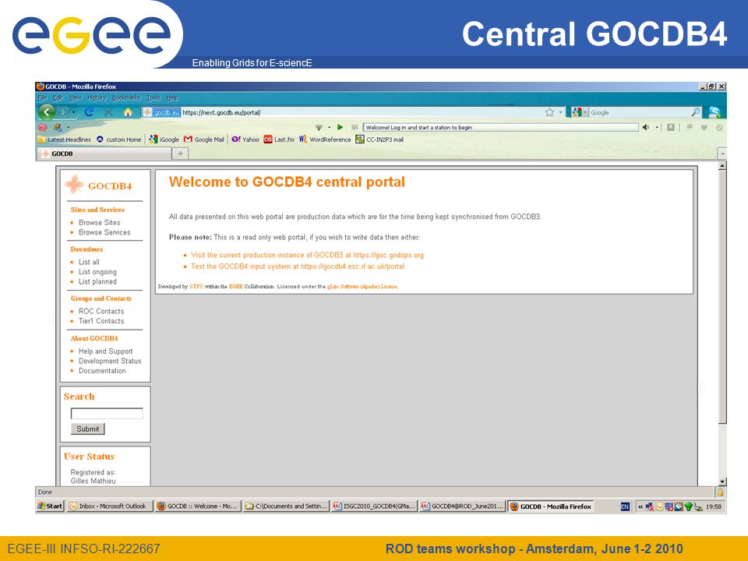Toggle the radio toolbar volume speaker
This screenshot has height=561, width=748.
646,127
